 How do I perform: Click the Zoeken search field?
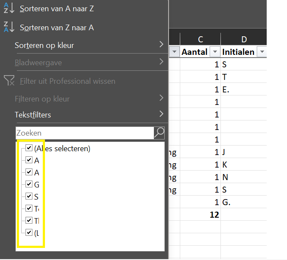pyautogui.click(x=84, y=133)
